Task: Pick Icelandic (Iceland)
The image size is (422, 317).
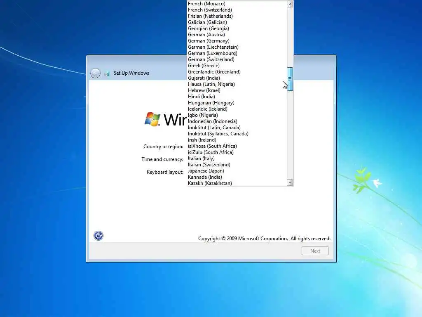Action: tap(237, 109)
